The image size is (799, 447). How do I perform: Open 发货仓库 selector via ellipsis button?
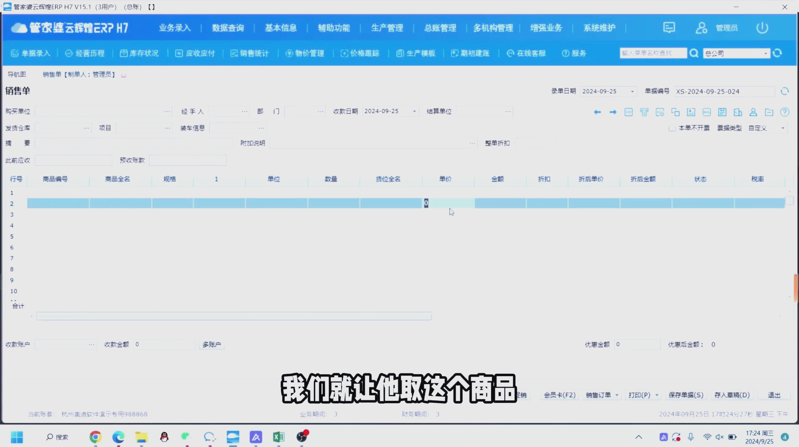87,128
